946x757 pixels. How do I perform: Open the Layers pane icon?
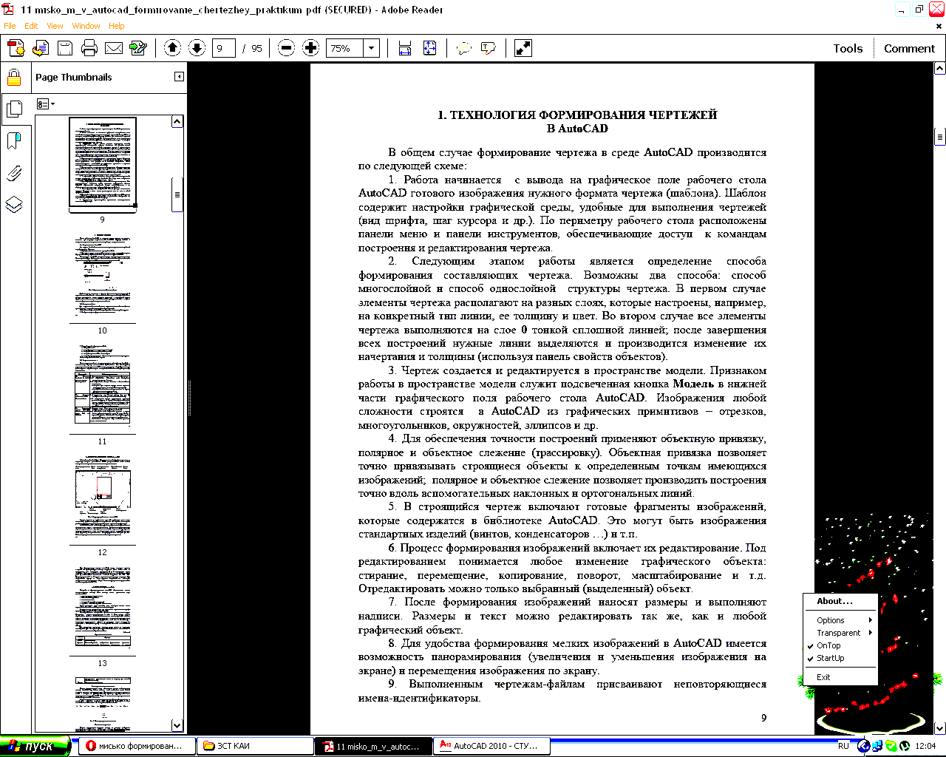point(14,204)
